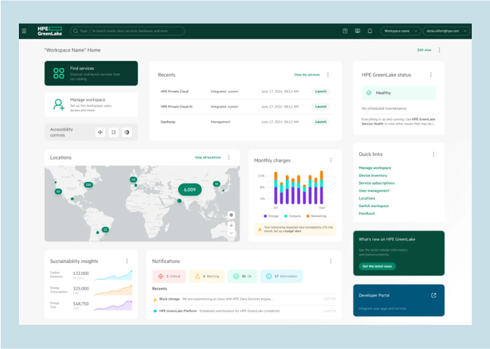This screenshot has height=349, width=490.
Task: Filter notifications by 6 Warning
Action: (207, 276)
